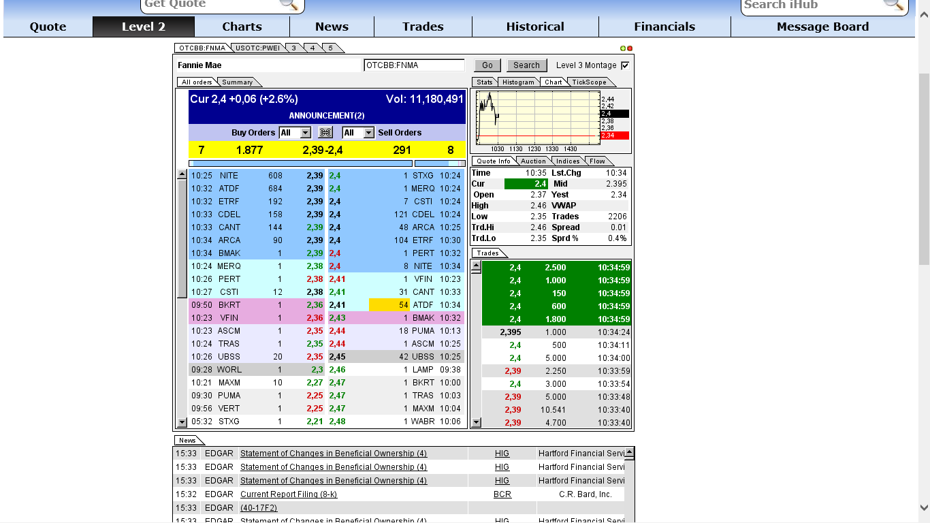Screen dimensions: 930x523
Task: Open the HIG ticker link in news
Action: pyautogui.click(x=502, y=453)
